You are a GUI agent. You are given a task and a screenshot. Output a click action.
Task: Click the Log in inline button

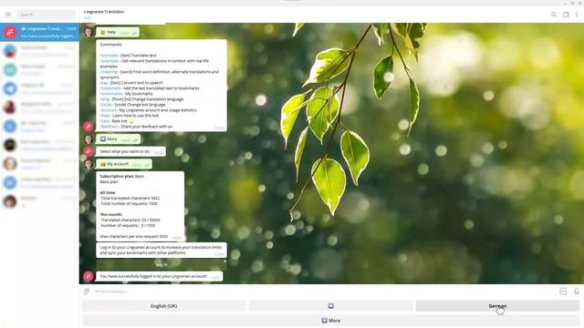coord(162,264)
